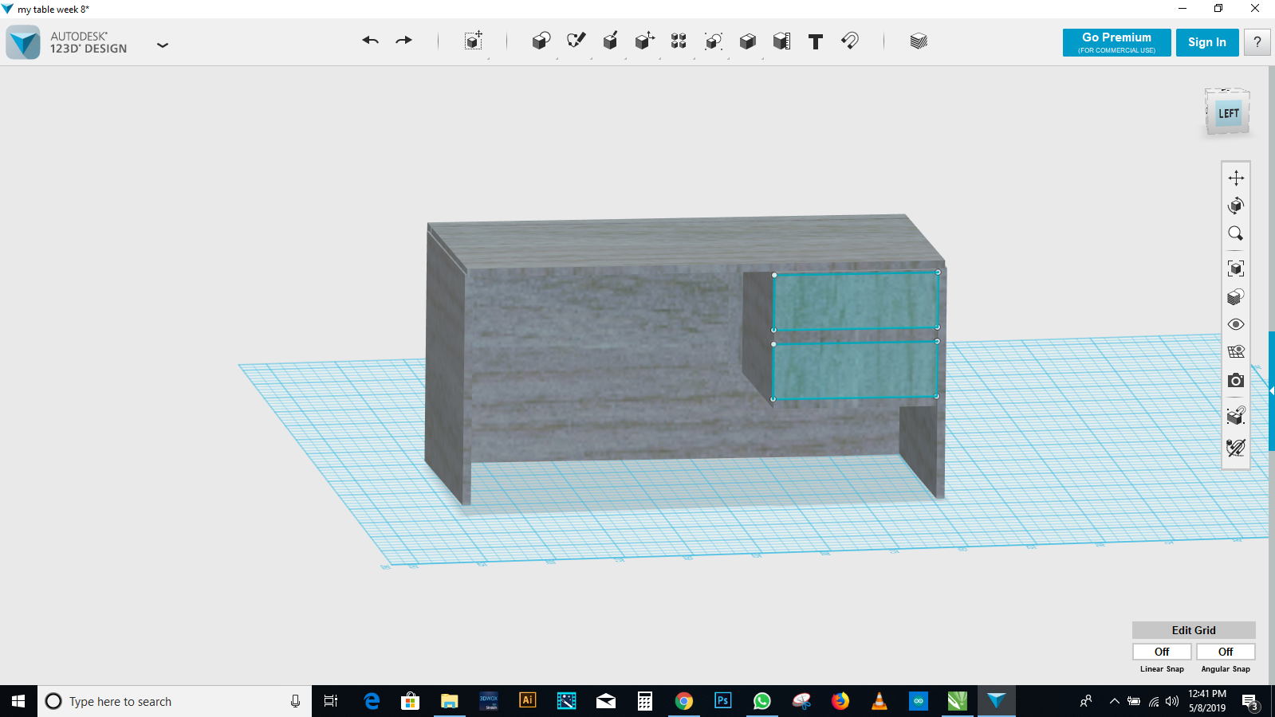The image size is (1275, 717).
Task: Click the LEFT face of view cube
Action: [1228, 114]
